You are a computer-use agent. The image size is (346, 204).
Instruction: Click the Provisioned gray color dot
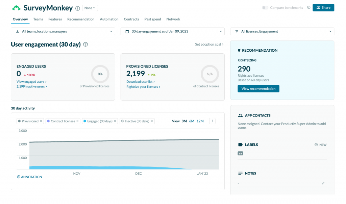point(19,121)
